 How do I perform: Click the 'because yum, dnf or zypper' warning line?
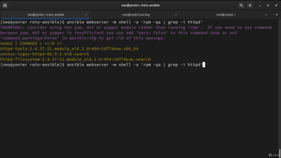[119, 33]
